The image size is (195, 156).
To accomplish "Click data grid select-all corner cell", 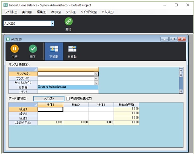I will (23, 105).
